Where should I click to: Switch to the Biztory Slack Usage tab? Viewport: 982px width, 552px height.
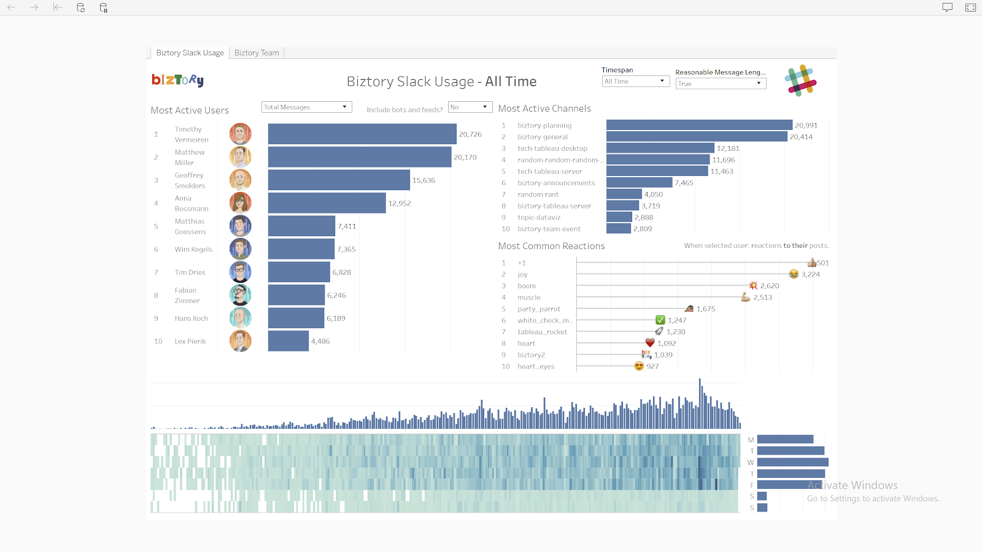click(190, 53)
